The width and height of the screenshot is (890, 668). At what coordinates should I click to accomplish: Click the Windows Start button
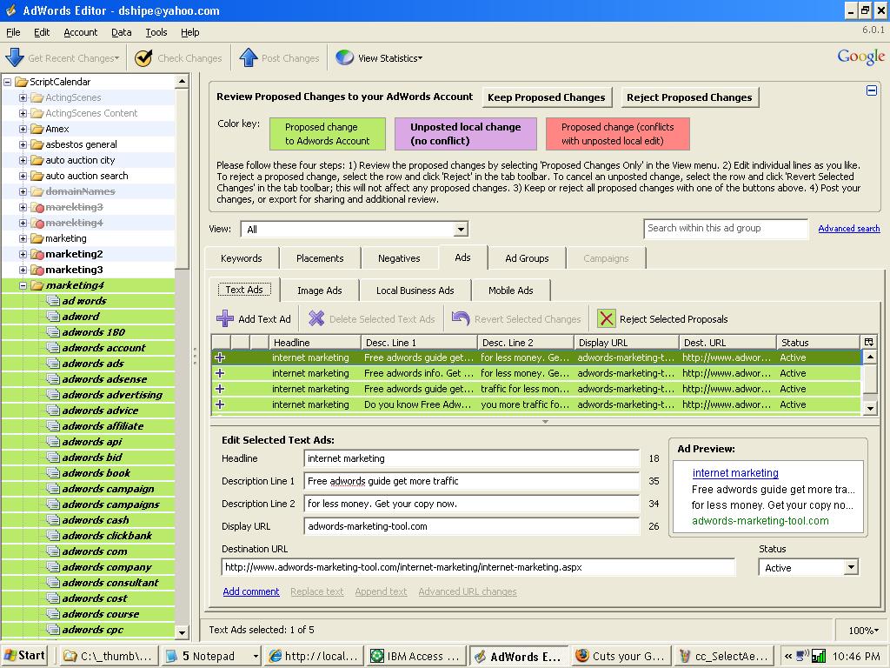[24, 656]
